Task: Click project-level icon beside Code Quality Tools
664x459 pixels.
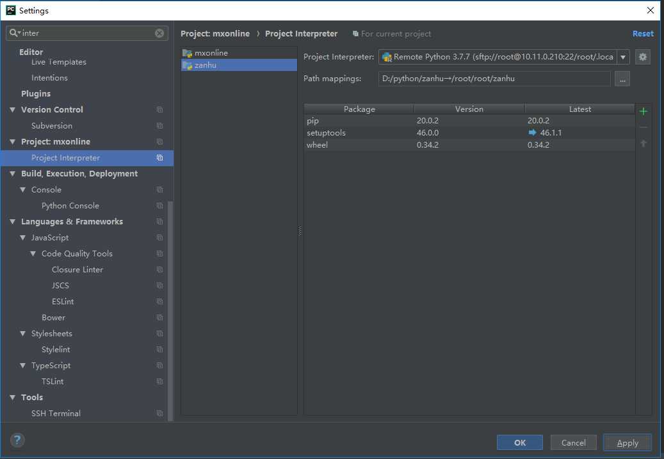Action: tap(159, 254)
